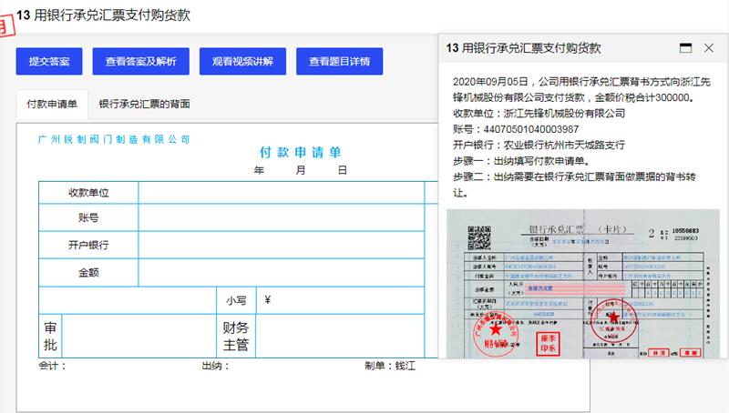Click the 收款单位 input field
Screen dimensions: 729x413
click(x=281, y=193)
